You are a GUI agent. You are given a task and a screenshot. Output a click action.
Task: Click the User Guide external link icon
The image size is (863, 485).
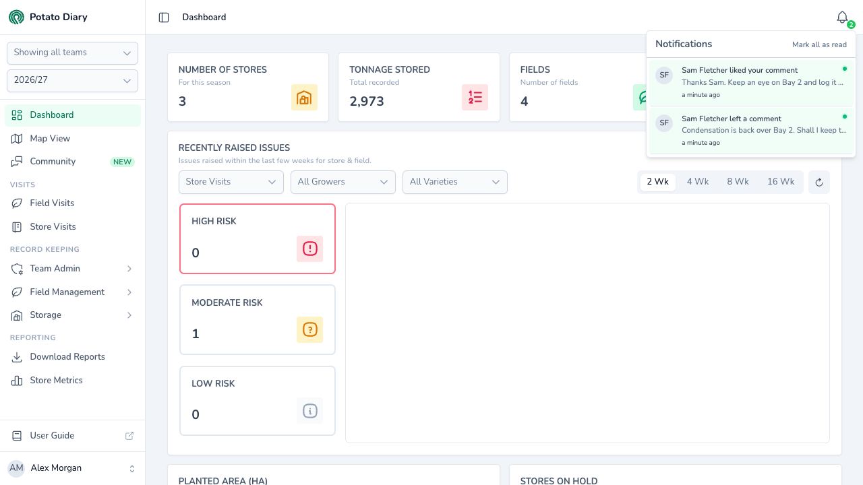point(129,436)
